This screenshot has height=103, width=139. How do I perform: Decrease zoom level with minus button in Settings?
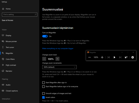tap(44, 59)
